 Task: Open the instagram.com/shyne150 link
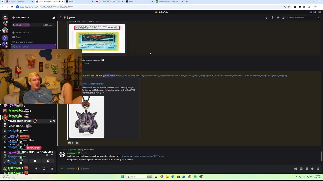click(142, 156)
